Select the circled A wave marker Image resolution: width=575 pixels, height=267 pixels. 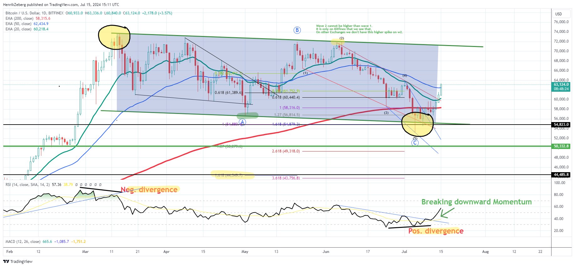tap(242, 122)
